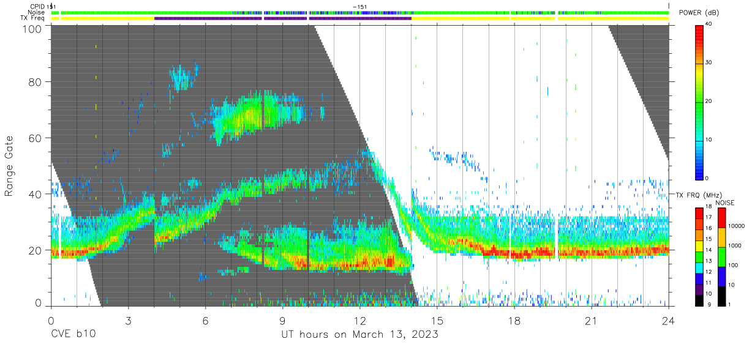Screen dimensions: 752x347
Task: Click the '16' label on TX FRQ colorbar
Action: coord(709,228)
